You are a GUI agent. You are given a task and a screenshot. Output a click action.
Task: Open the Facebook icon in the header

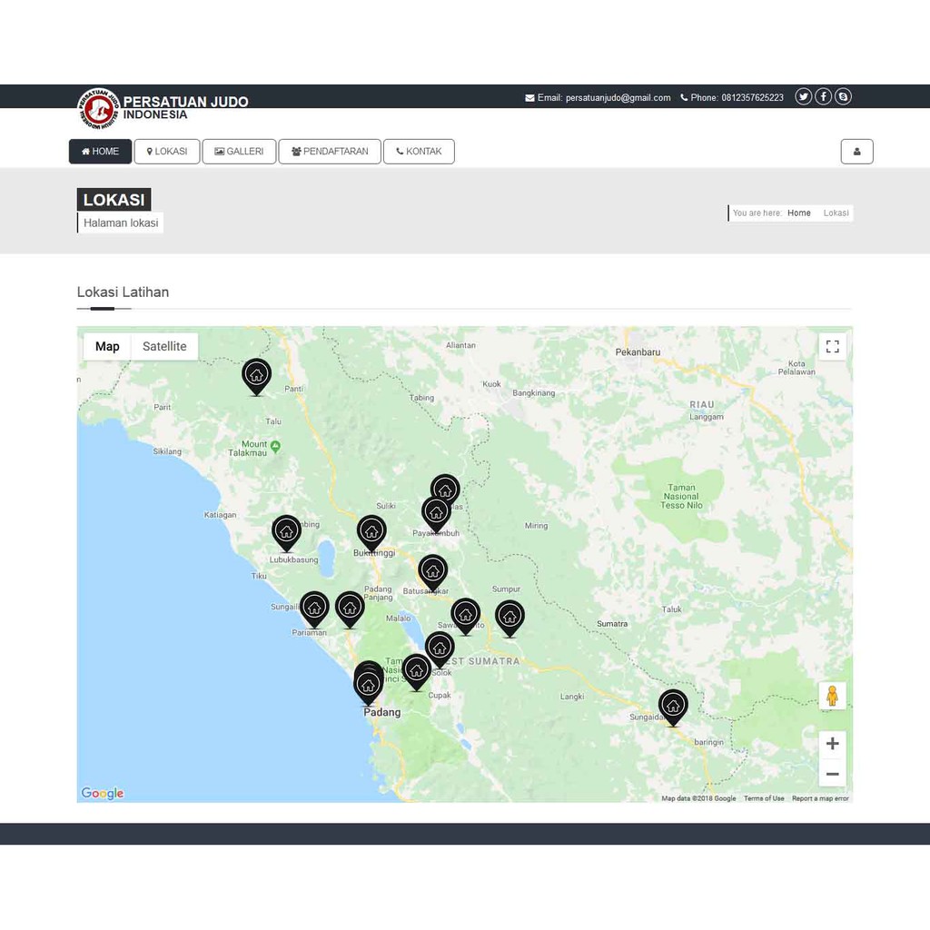point(823,96)
